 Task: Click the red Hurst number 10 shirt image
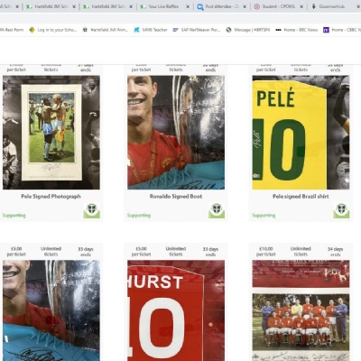[x=176, y=310]
